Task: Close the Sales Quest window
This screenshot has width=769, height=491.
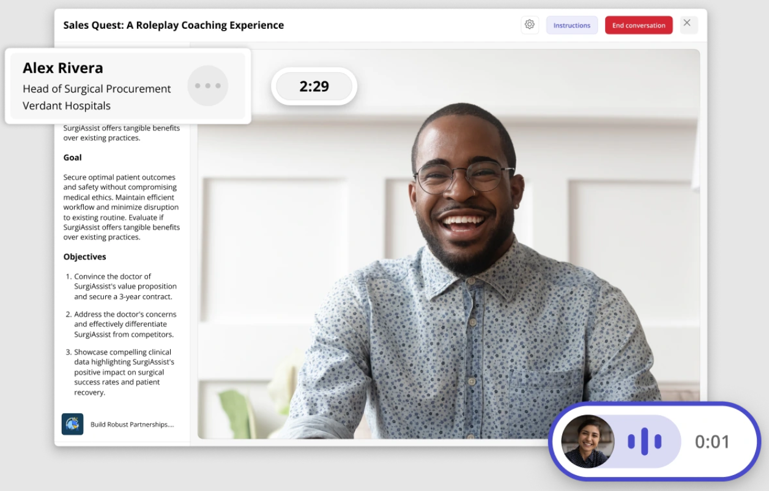Action: pos(688,23)
